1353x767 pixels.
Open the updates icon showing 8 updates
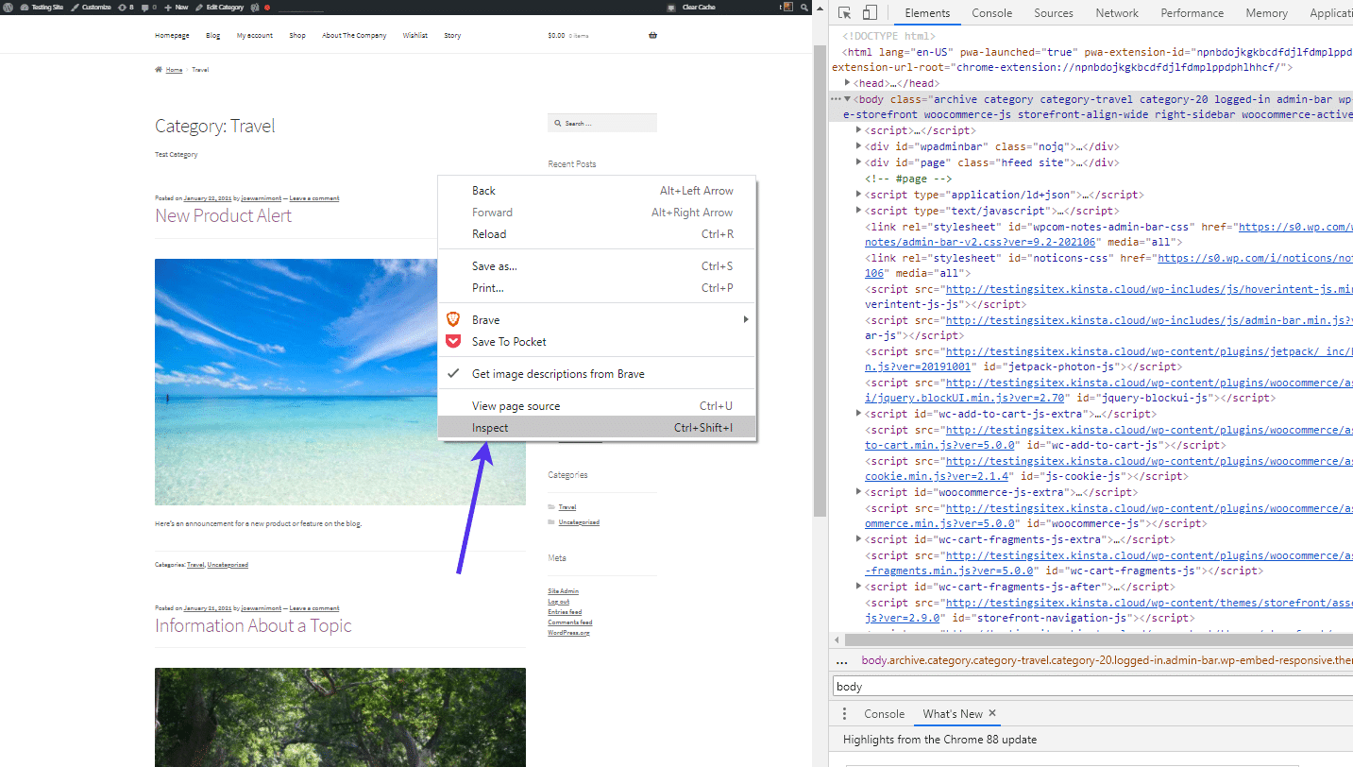[123, 7]
